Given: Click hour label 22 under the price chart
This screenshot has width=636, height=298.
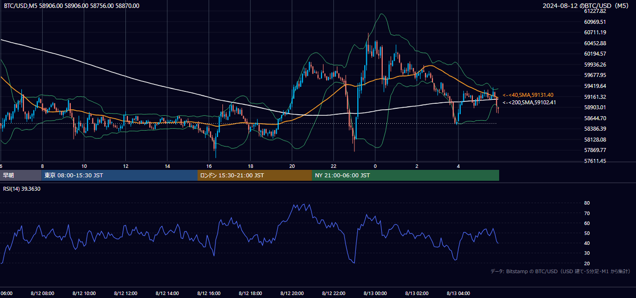Looking at the screenshot, I should click(x=333, y=166).
